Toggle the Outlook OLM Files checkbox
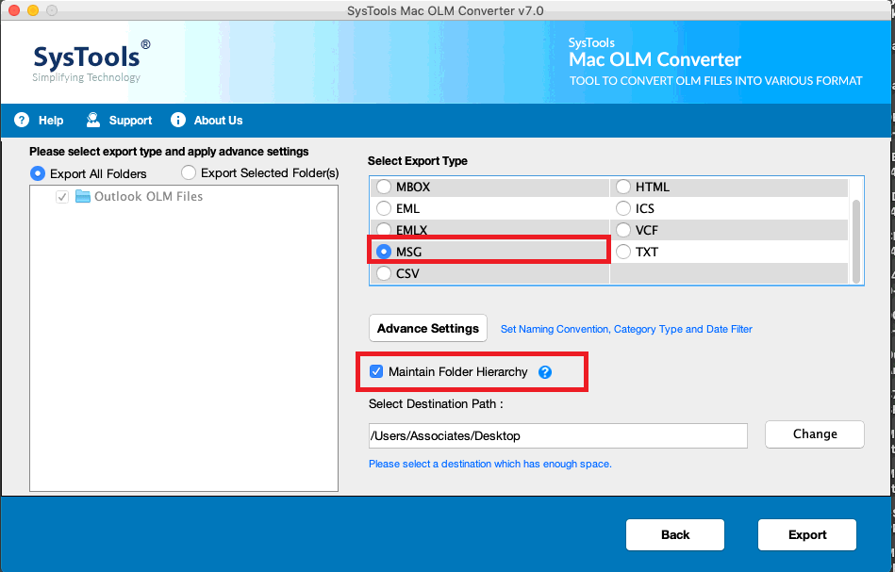The width and height of the screenshot is (895, 572). 62,197
